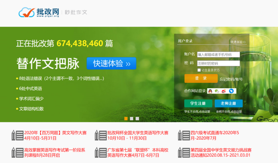Log in with the WeChat icon
Image resolution: width=278 pixels, height=163 pixels.
(217, 91)
